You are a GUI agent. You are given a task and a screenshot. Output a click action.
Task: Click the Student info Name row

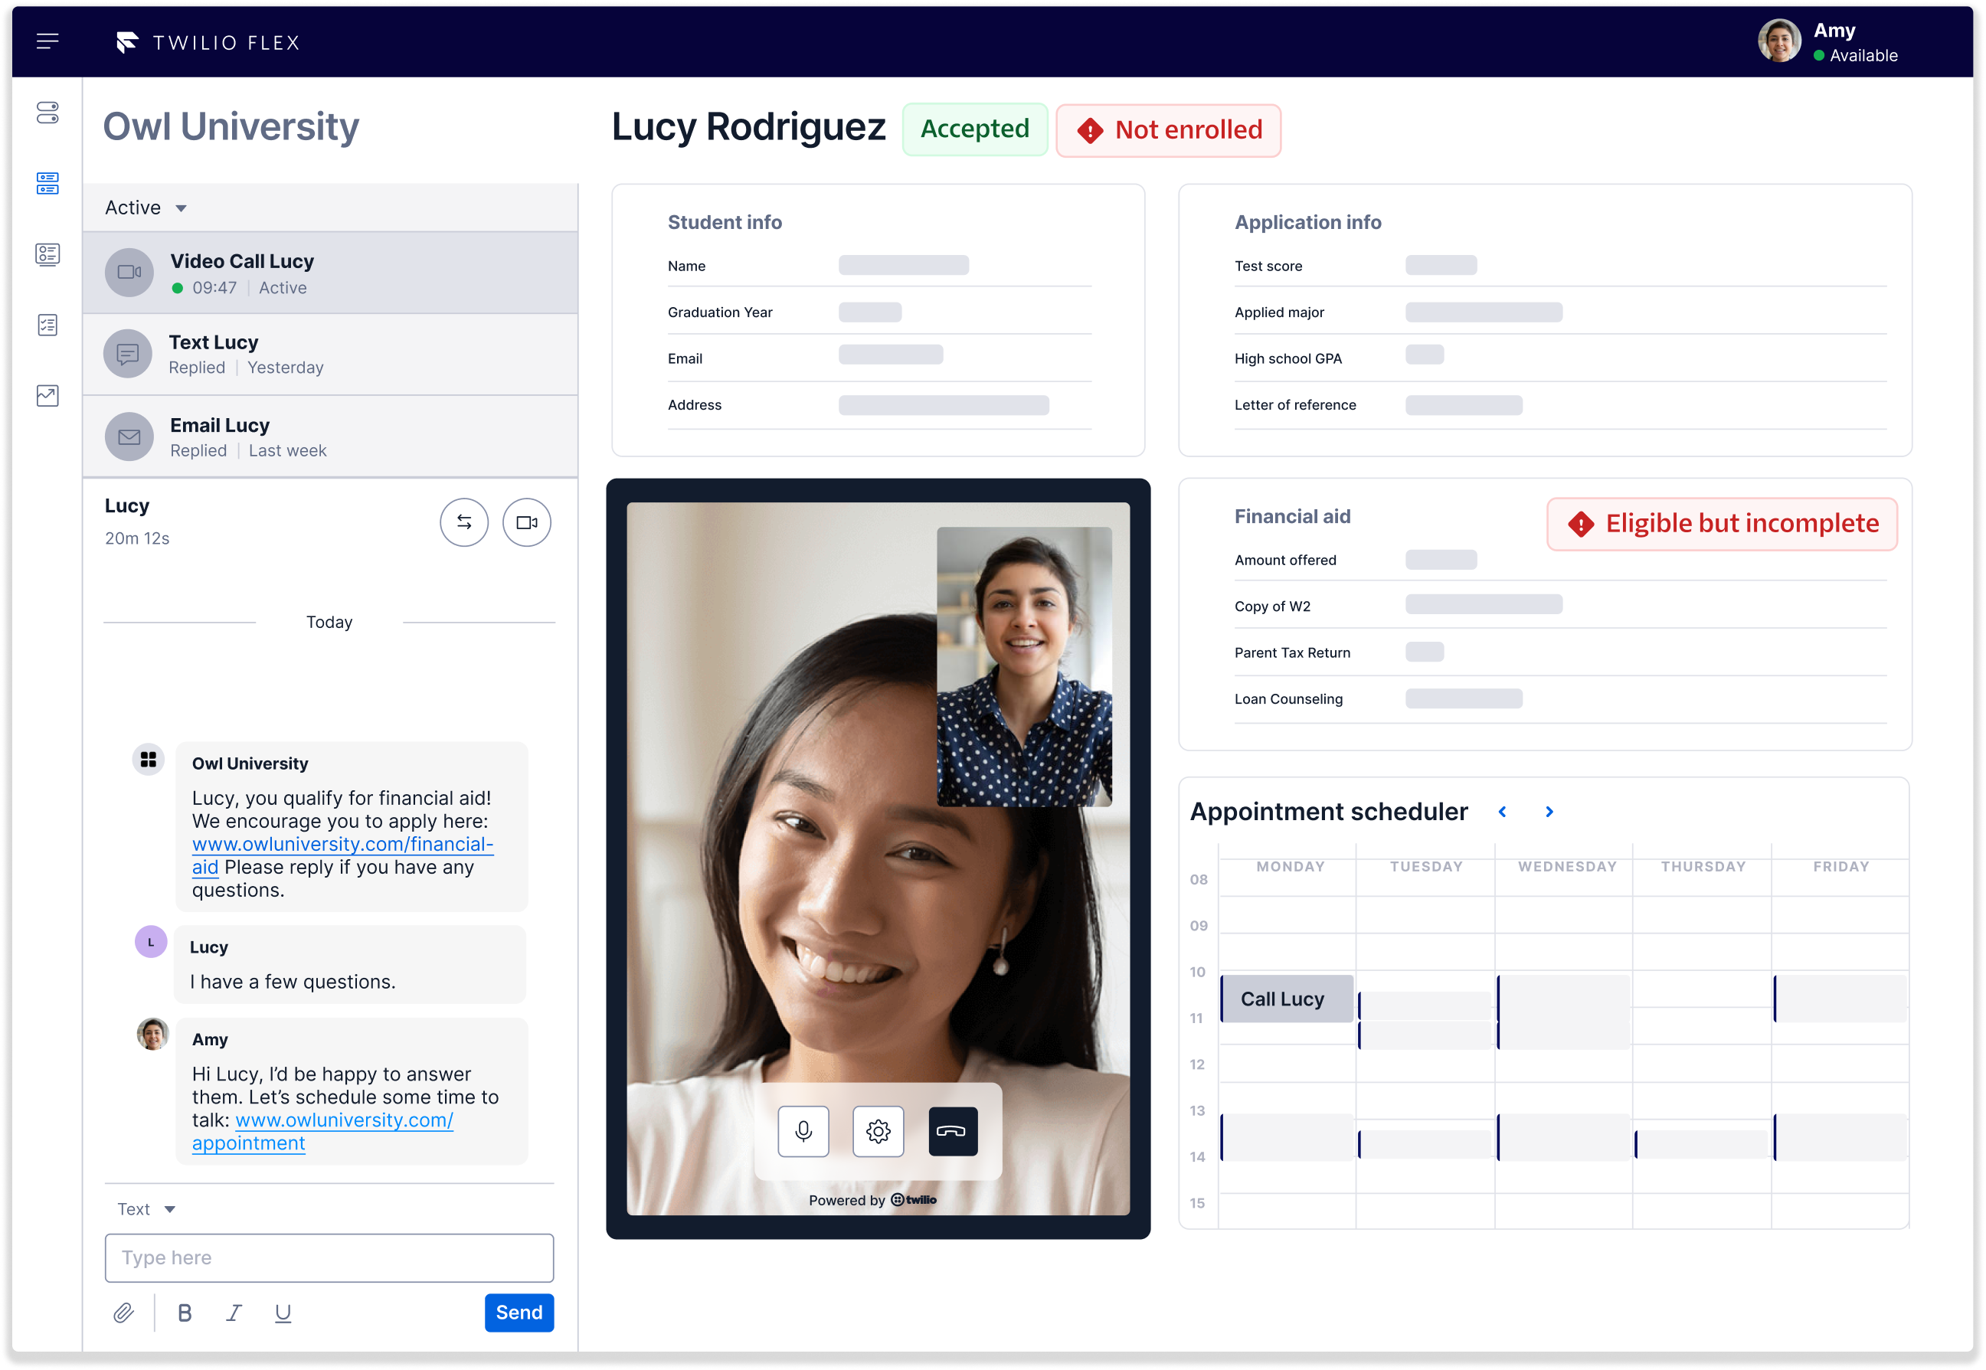880,266
